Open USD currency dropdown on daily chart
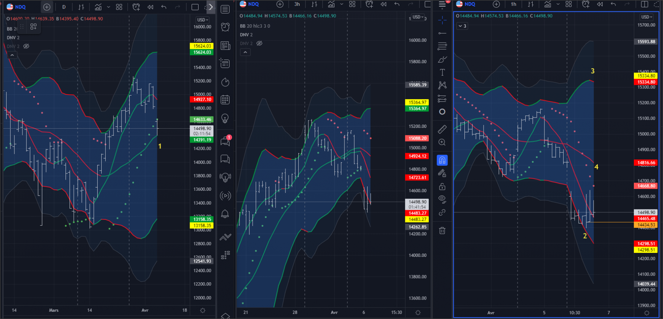The width and height of the screenshot is (663, 319). [203, 20]
